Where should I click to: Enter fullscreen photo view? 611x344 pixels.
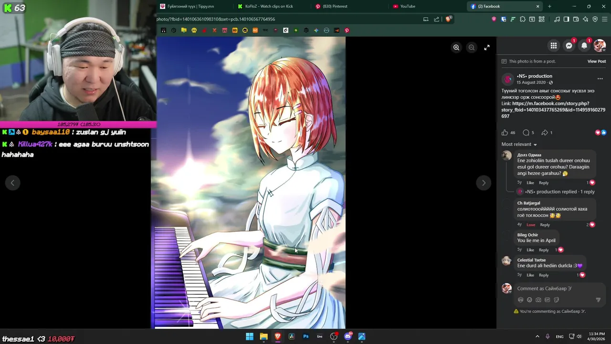[x=487, y=47]
